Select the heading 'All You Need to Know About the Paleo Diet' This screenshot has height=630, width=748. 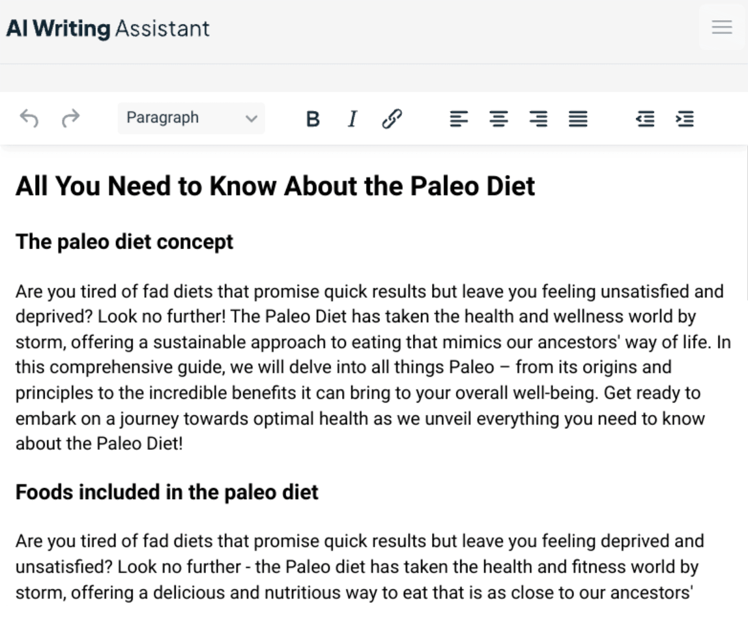276,186
